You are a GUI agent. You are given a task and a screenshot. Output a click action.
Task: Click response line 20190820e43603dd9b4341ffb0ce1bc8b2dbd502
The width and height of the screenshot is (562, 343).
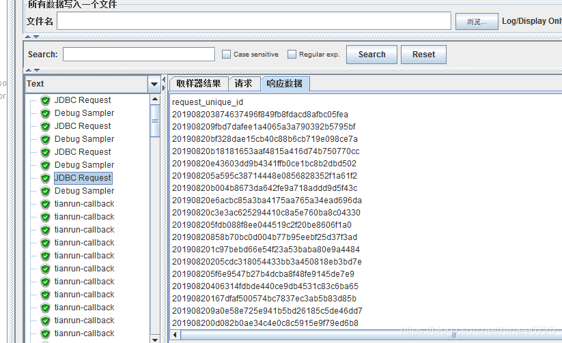[264, 164]
